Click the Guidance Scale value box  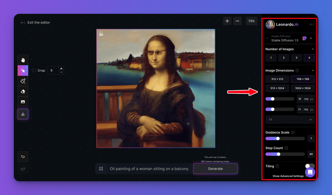[x=311, y=139]
